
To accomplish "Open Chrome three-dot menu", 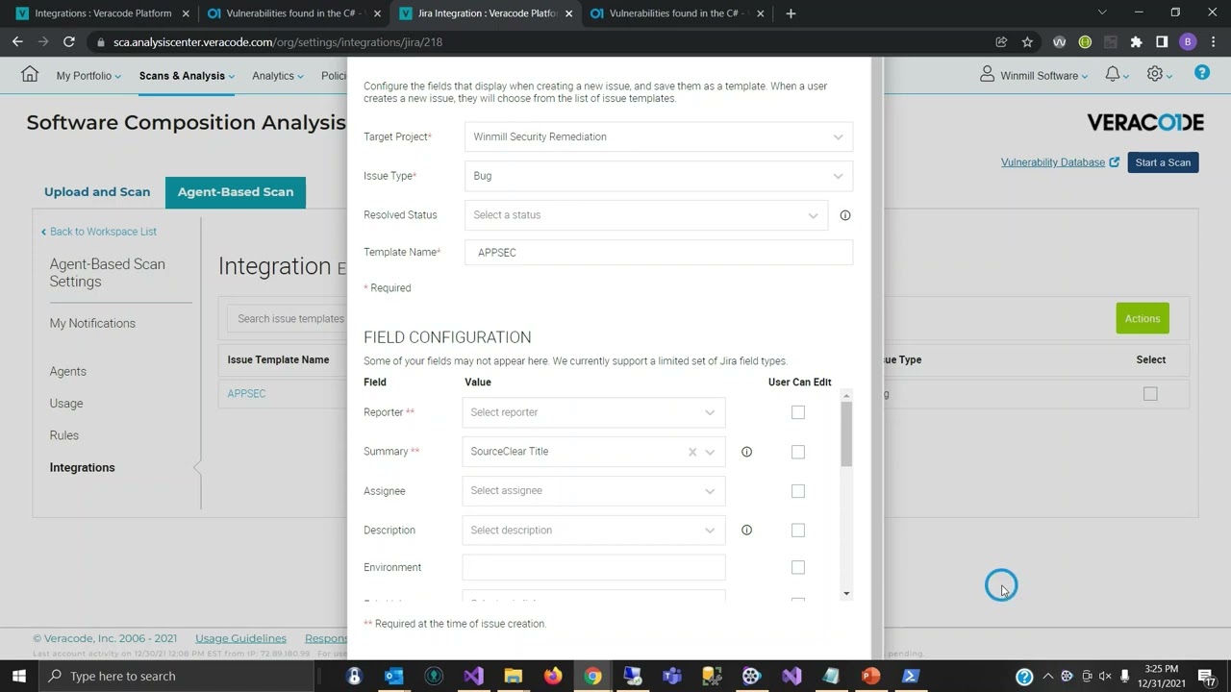I will coord(1214,42).
